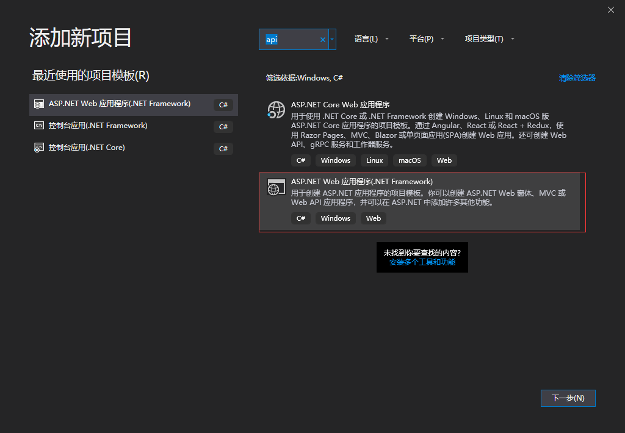Clear the search box with X icon
The image size is (625, 433).
[322, 40]
